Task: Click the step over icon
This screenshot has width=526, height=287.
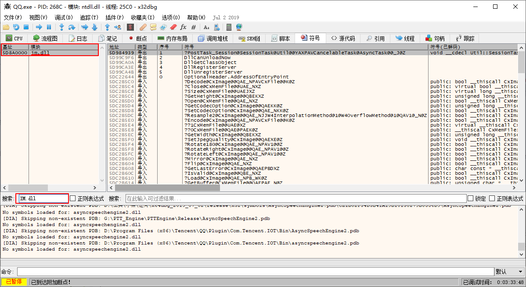Action: 72,27
